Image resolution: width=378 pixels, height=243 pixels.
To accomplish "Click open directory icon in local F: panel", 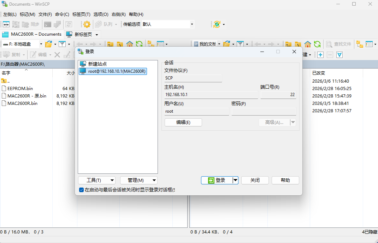I will (49, 44).
